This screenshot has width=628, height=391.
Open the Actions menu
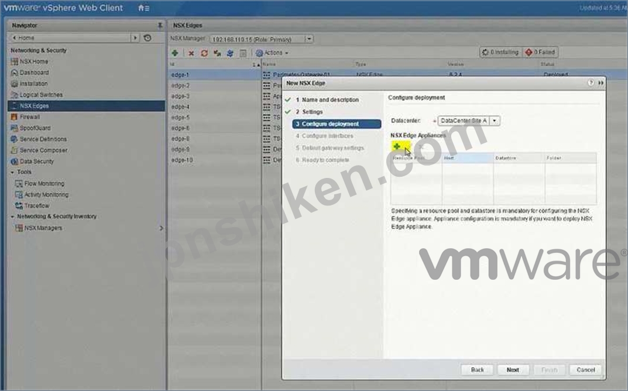pyautogui.click(x=272, y=53)
